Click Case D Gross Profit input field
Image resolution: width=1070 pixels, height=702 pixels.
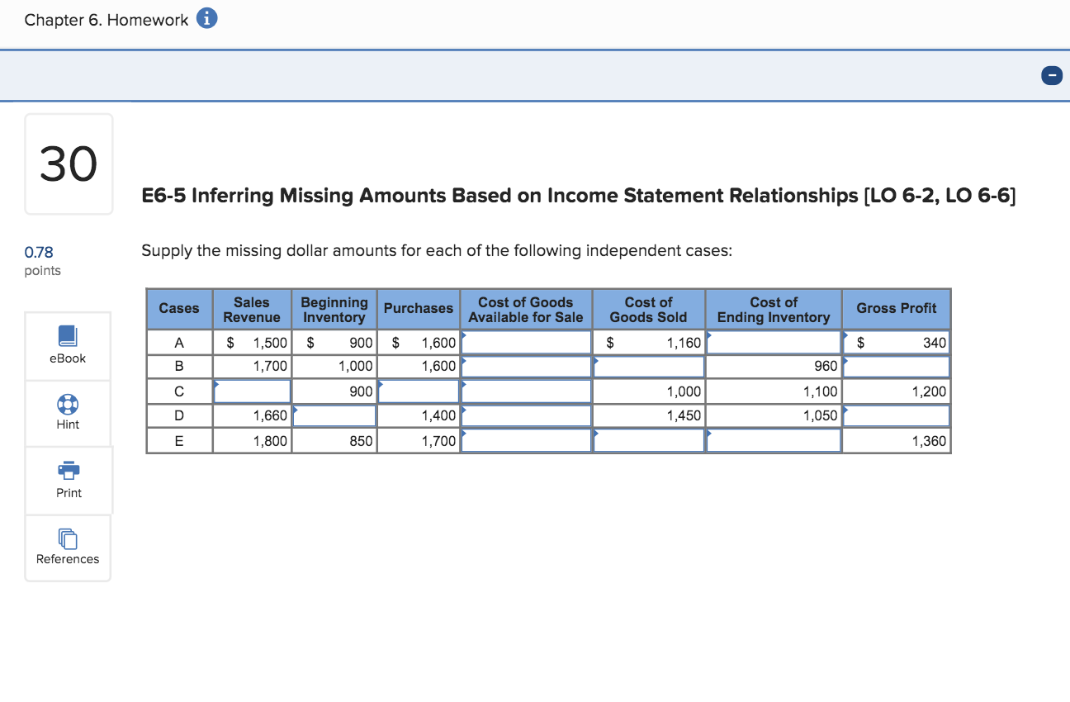click(896, 415)
